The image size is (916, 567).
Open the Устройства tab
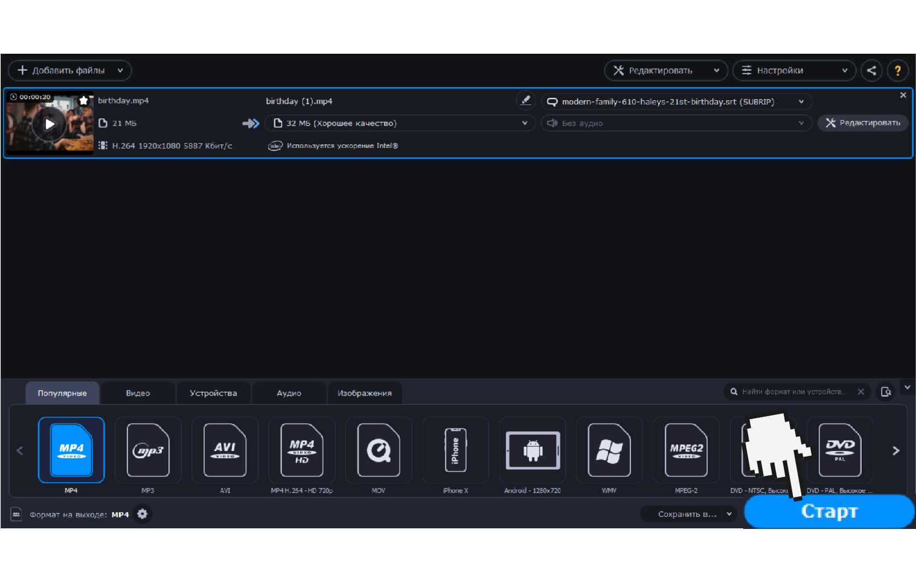coord(213,393)
